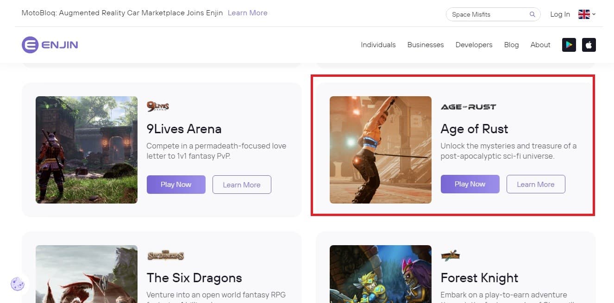Open the Developers menu
This screenshot has height=303, width=614.
click(x=474, y=45)
